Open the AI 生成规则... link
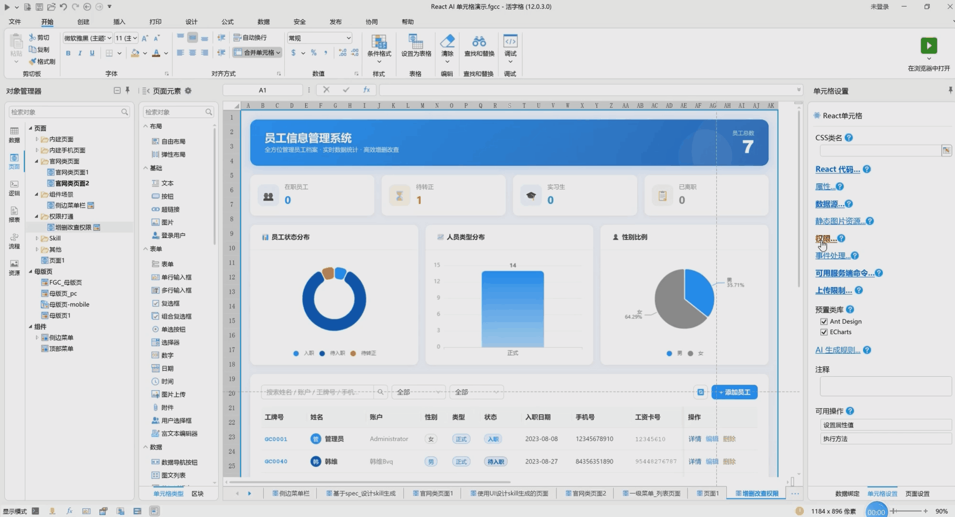 click(x=838, y=350)
